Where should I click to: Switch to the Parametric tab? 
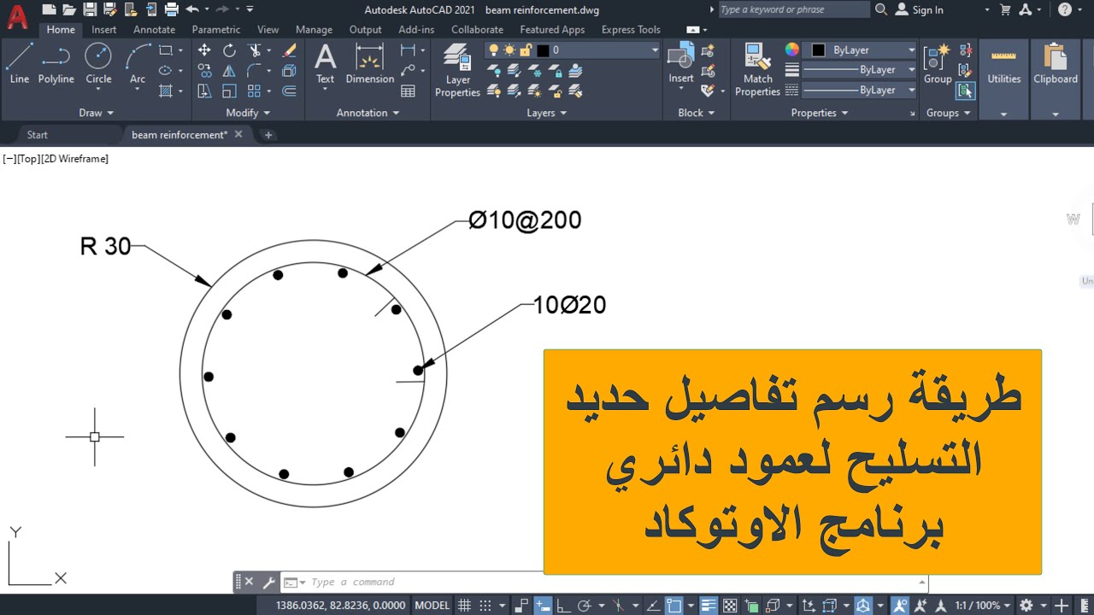[216, 29]
